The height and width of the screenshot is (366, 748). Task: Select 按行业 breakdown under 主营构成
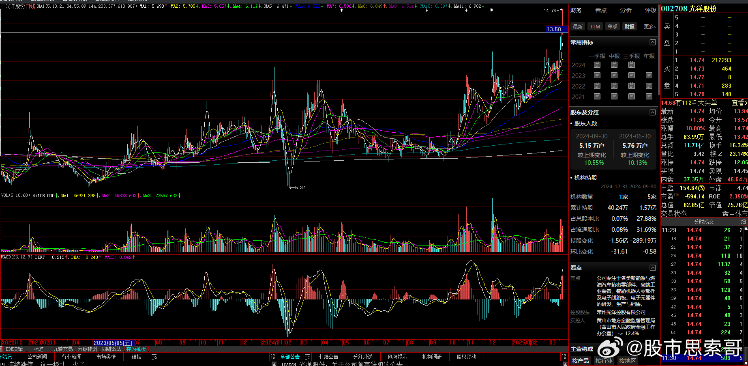pyautogui.click(x=604, y=361)
